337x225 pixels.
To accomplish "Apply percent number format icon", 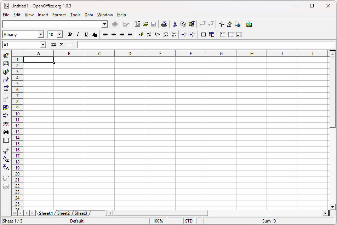I will 149,35.
